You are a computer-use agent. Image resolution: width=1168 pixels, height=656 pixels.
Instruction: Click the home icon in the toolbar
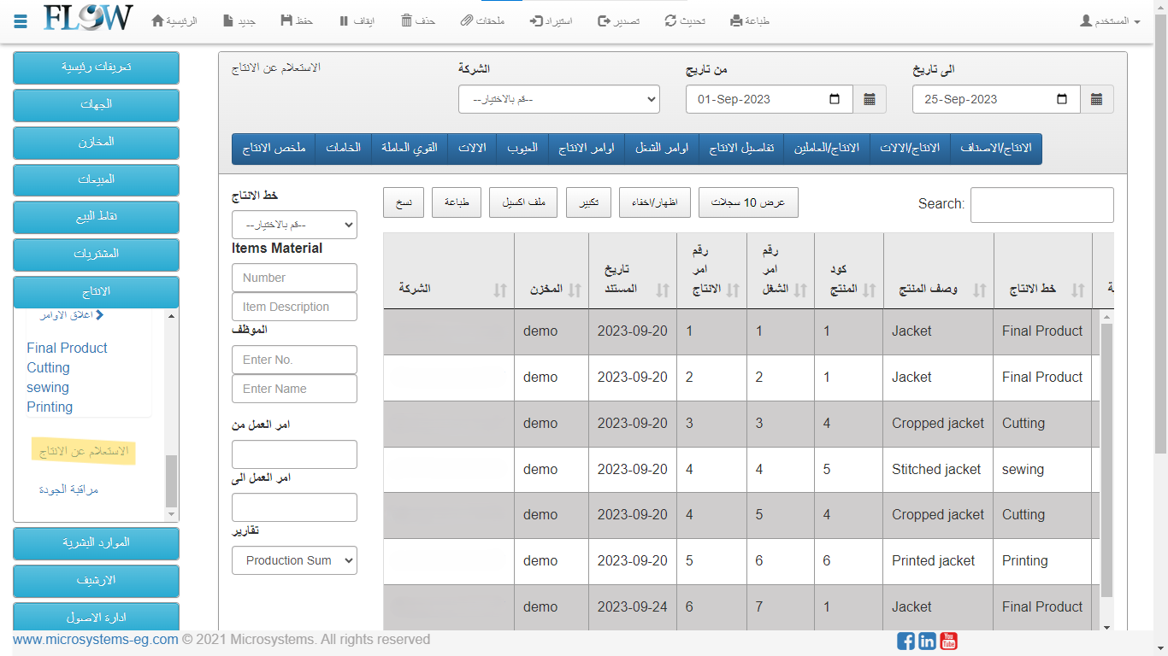point(157,20)
